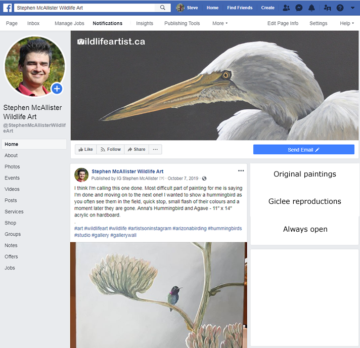This screenshot has height=348, width=360.
Task: Click the search magnifier icon
Action: tap(162, 8)
